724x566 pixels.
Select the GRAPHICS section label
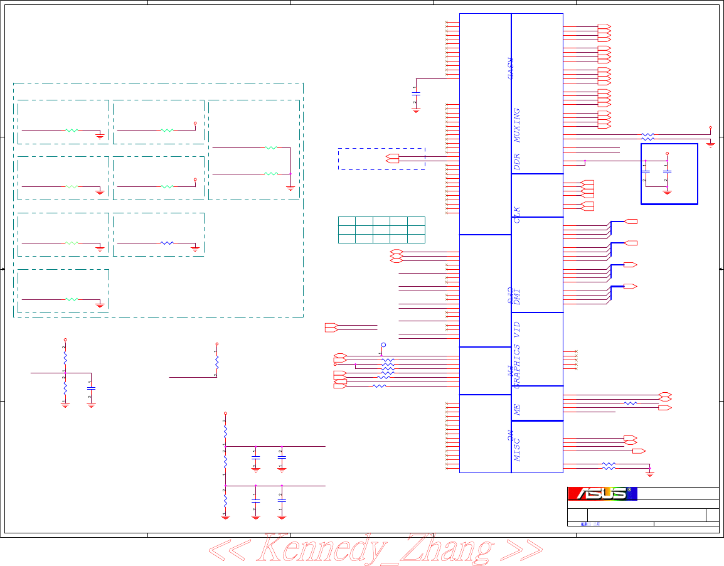point(517,366)
